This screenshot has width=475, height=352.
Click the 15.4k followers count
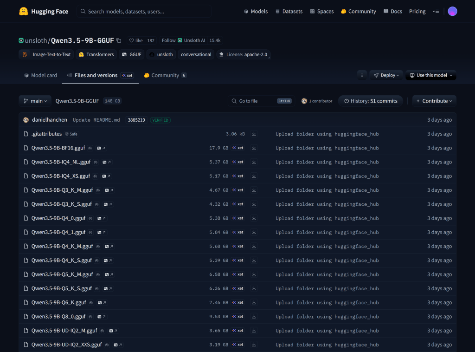(x=215, y=40)
